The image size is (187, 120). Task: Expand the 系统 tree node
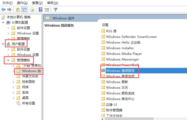[13, 93]
